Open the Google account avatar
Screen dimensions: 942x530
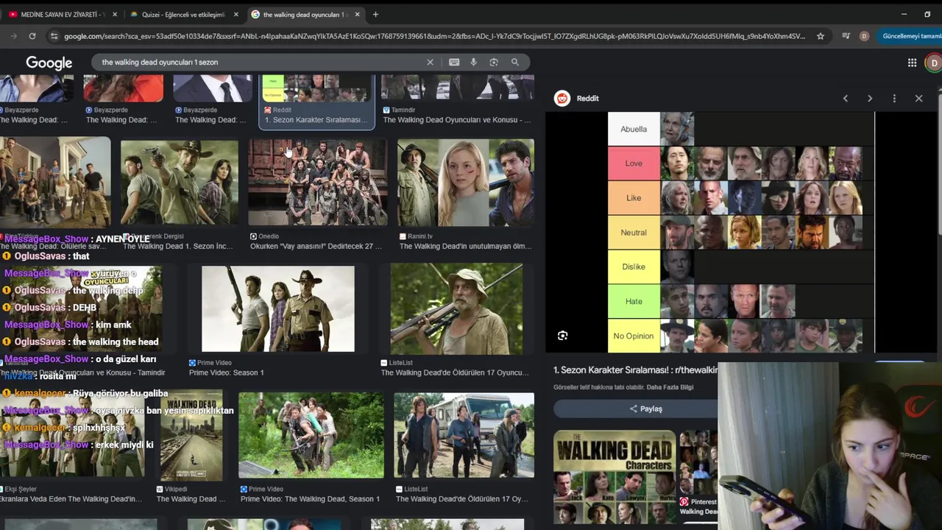(x=934, y=63)
